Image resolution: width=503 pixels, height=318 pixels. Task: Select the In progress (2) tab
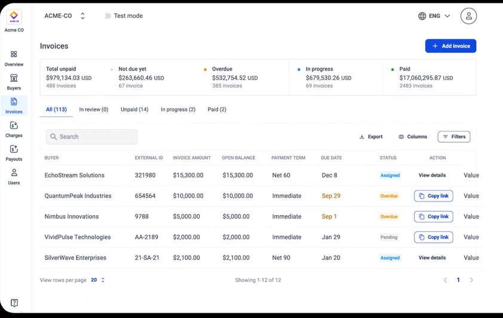tap(178, 109)
